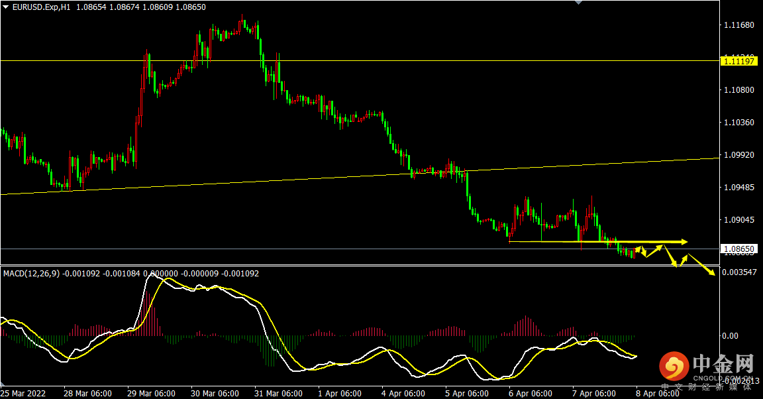Click price axis value 1.10360
The image size is (763, 399).
[738, 122]
